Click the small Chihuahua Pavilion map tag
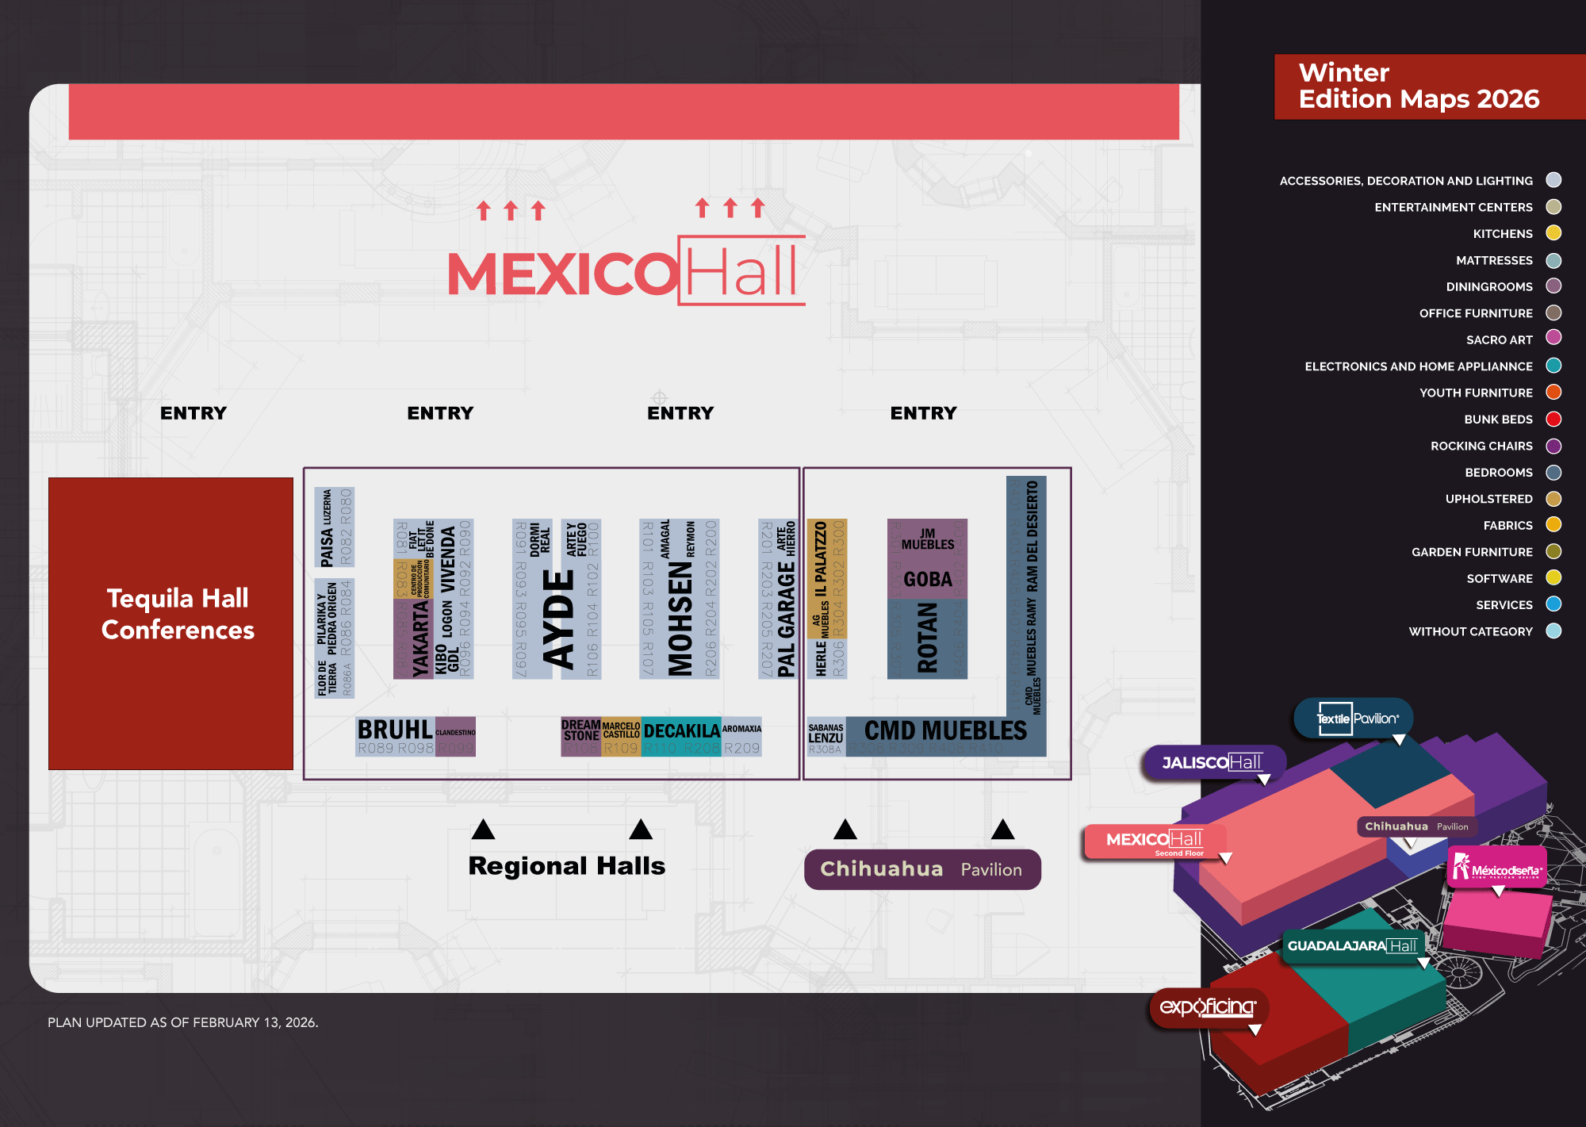 (1416, 826)
